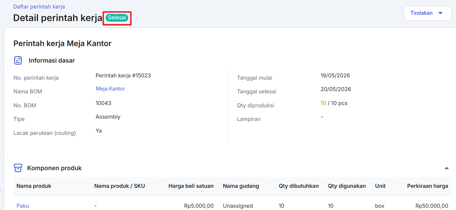This screenshot has width=456, height=210.
Task: Open the Paku product link
Action: pyautogui.click(x=23, y=206)
